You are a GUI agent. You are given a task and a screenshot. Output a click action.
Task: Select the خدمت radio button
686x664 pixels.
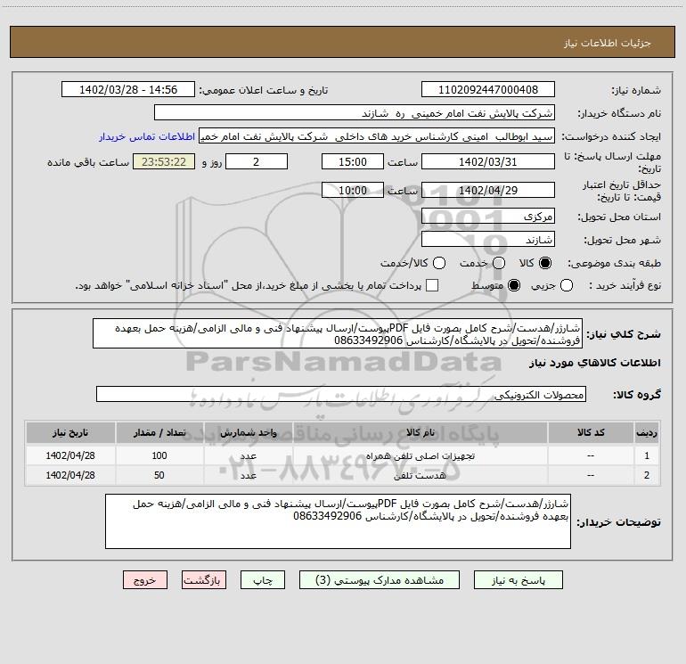point(499,263)
